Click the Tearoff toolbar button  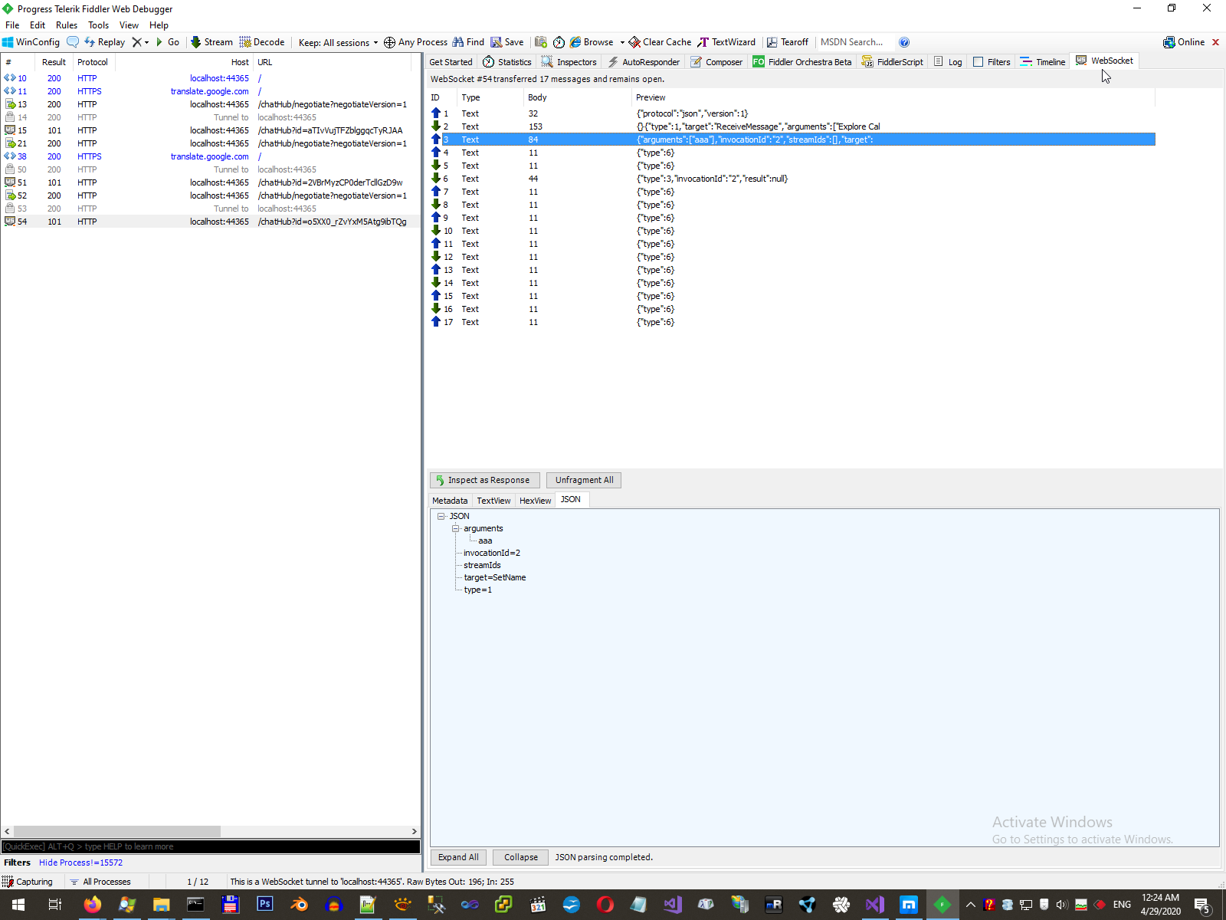point(788,42)
